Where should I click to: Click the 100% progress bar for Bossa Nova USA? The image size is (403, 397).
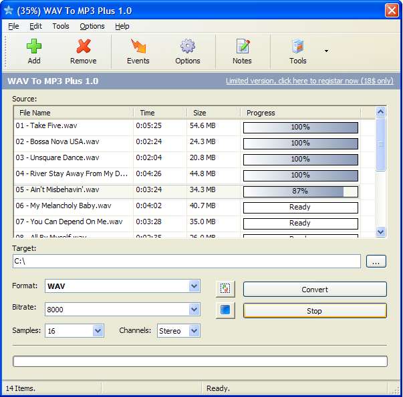301,143
